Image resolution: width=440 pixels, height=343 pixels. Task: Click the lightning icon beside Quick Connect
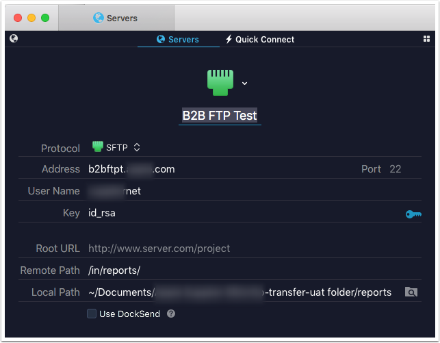tap(229, 39)
